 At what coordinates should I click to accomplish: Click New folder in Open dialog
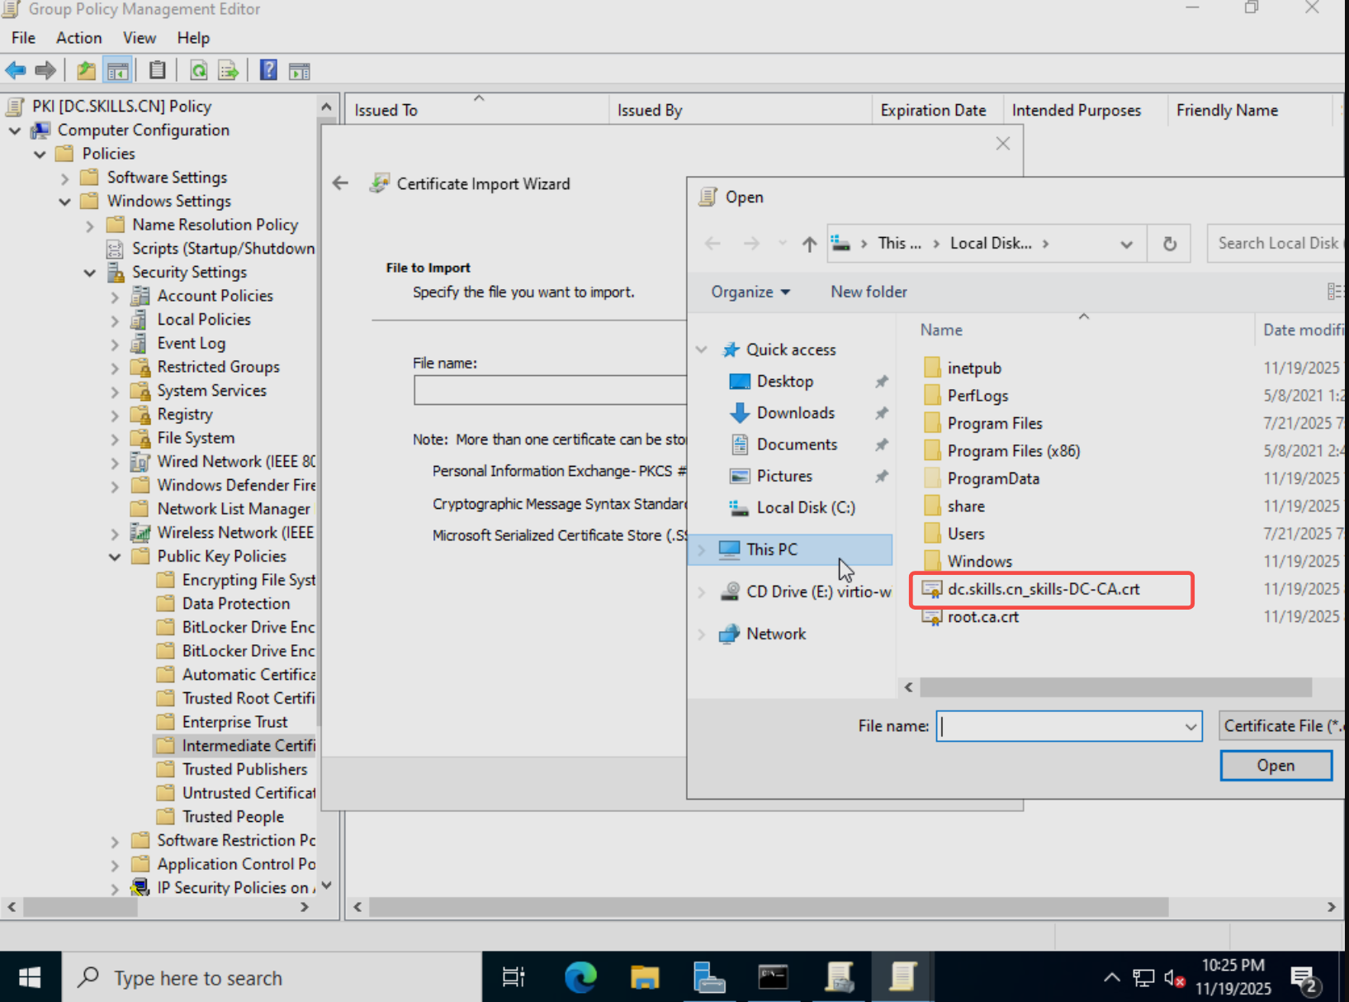(x=869, y=292)
